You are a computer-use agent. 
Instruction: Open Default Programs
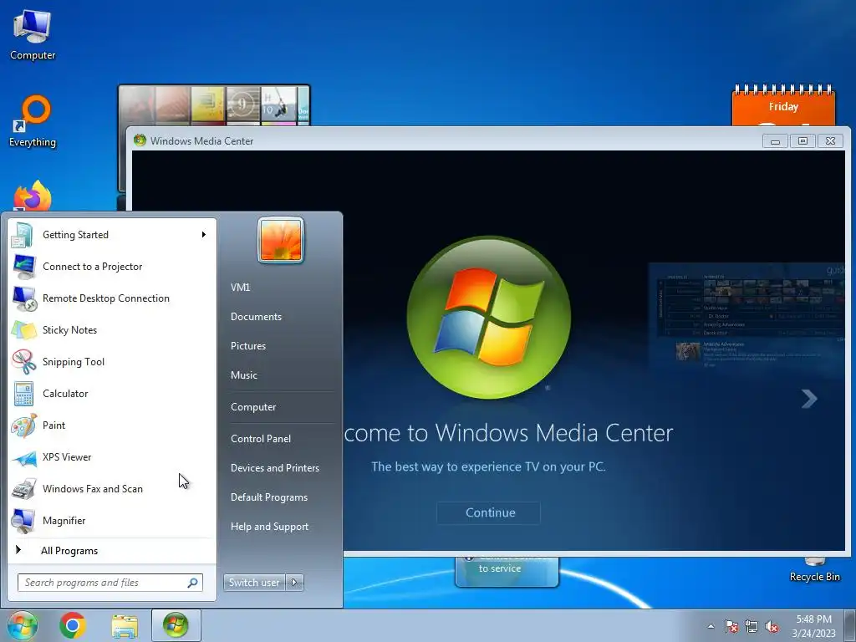[269, 497]
